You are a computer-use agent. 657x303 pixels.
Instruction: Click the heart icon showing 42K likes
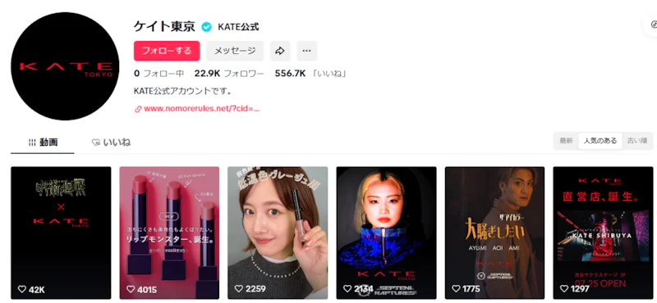(x=22, y=289)
